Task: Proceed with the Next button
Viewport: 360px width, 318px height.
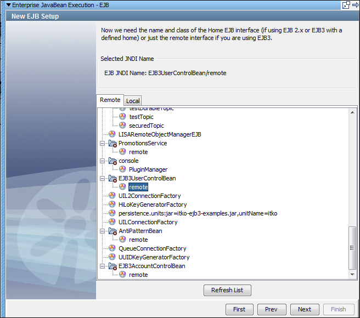Action: tap(305, 309)
